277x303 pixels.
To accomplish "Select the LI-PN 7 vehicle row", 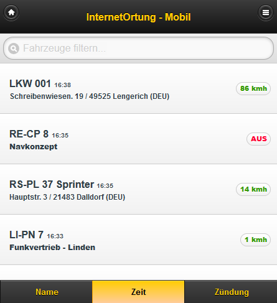I will click(138, 240).
